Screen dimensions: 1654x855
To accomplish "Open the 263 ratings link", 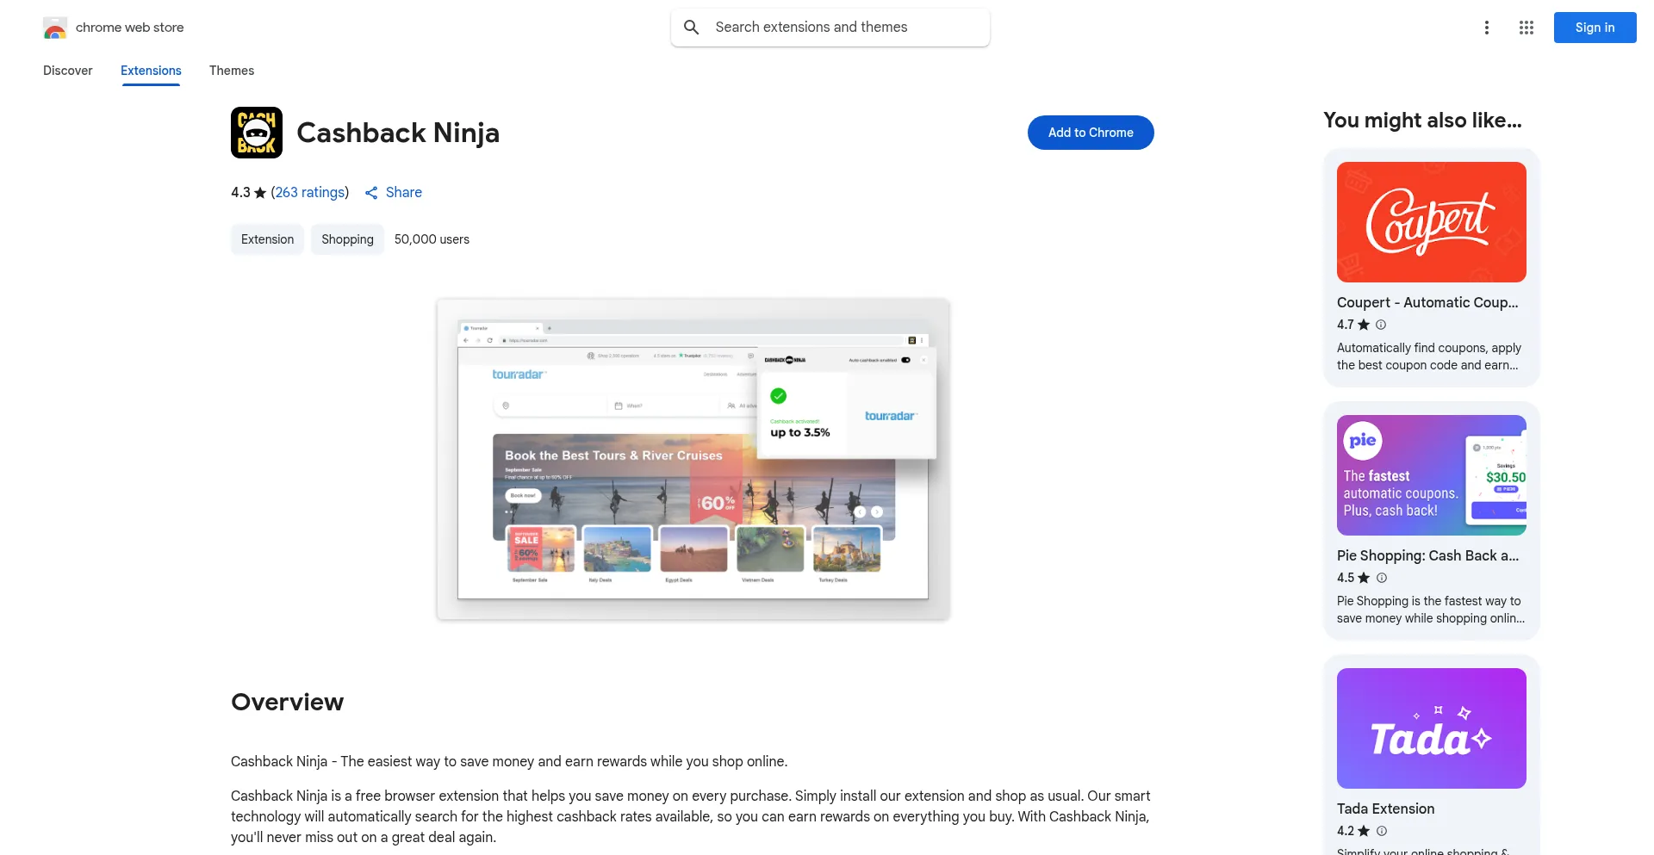I will coord(310,193).
